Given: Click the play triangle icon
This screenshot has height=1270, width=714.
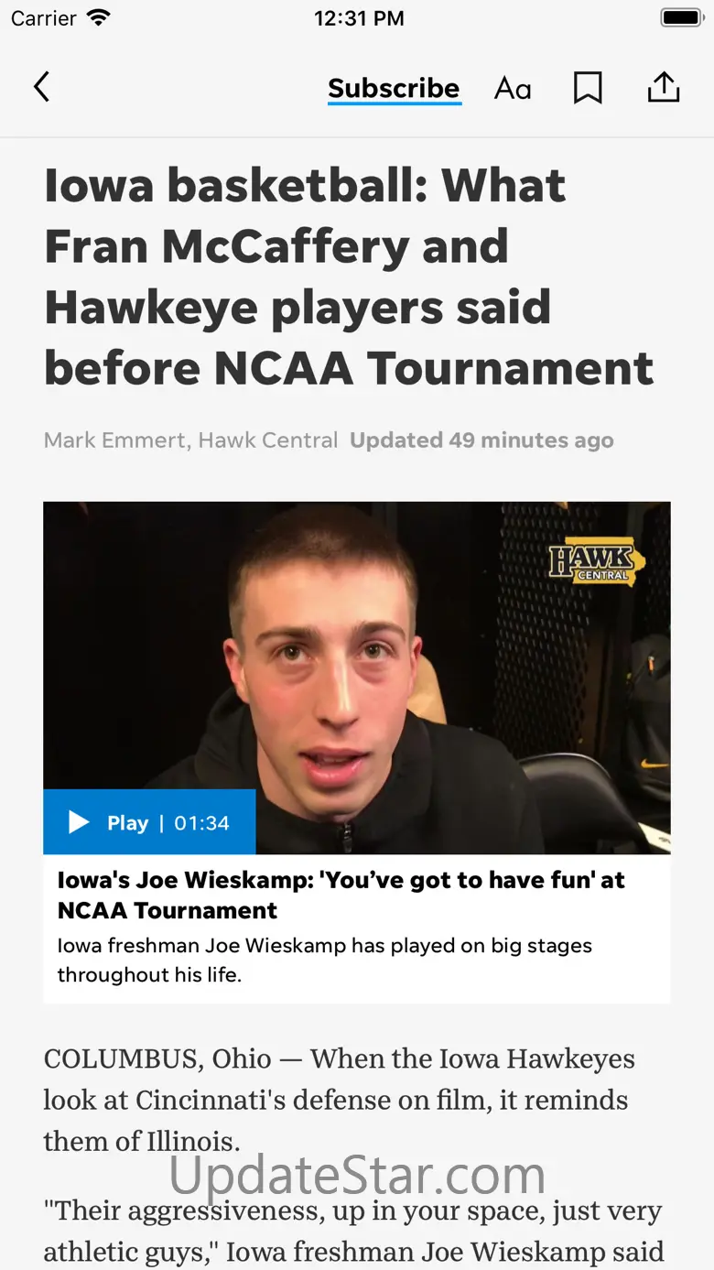Looking at the screenshot, I should coord(80,822).
